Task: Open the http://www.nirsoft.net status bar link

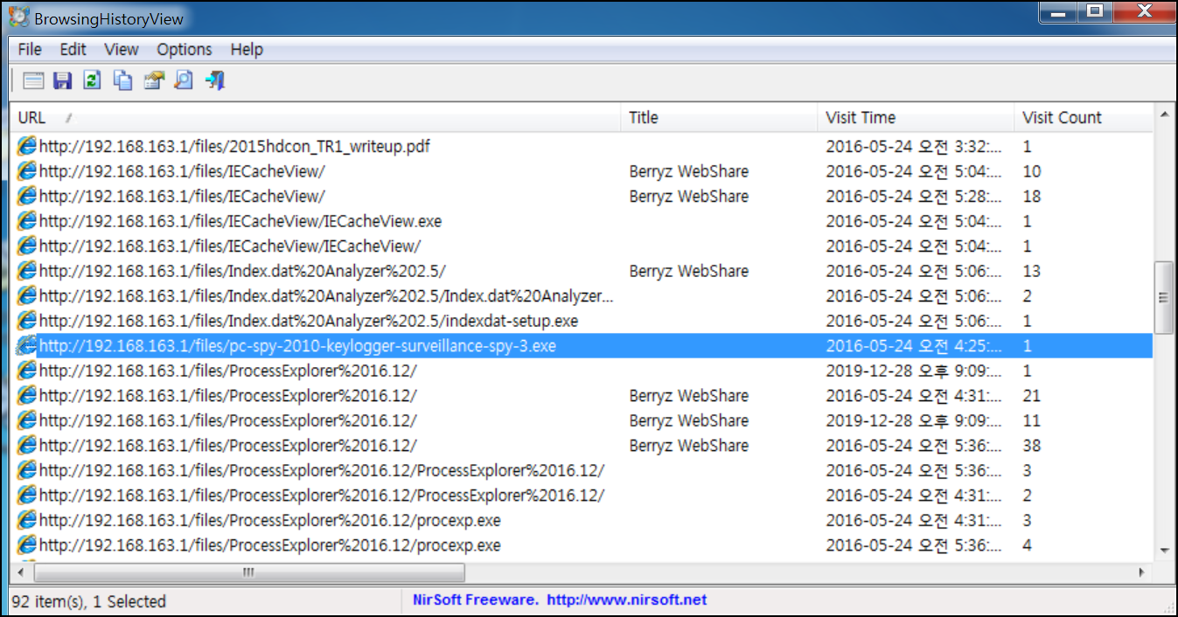Action: coord(627,600)
